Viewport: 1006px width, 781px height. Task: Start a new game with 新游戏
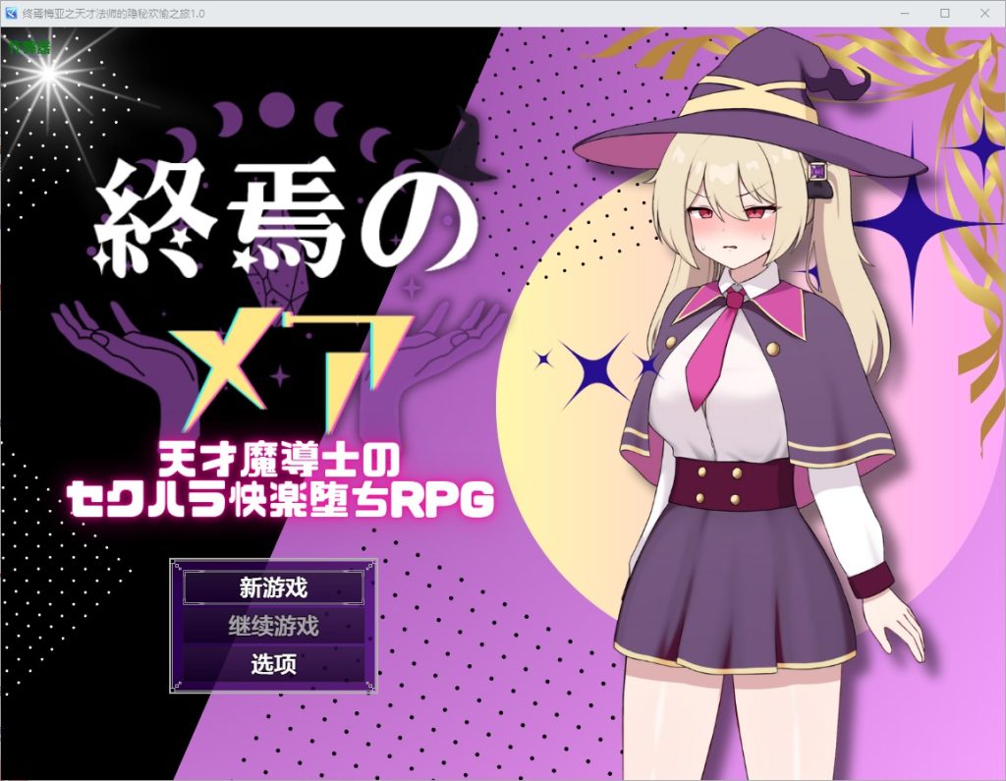273,587
